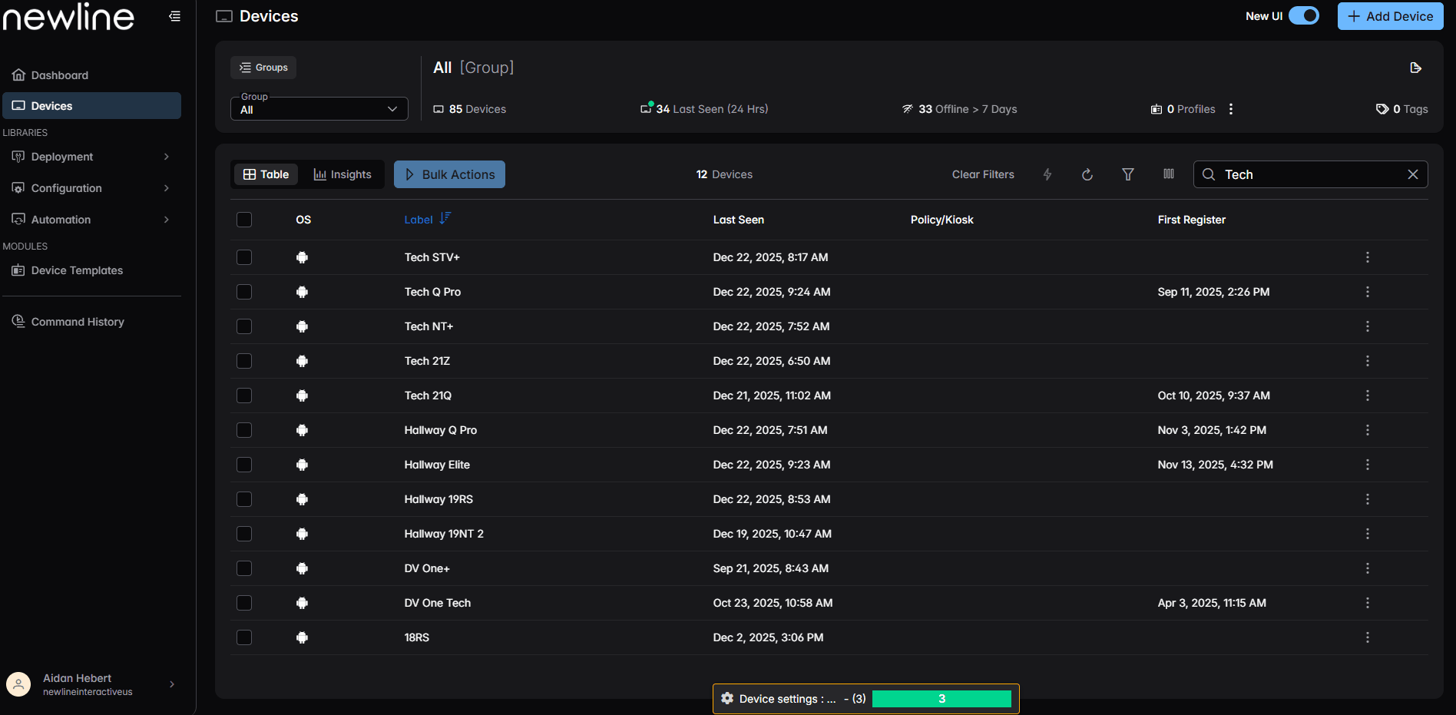The image size is (1456, 715).
Task: Click the green Device settings progress bar
Action: click(x=941, y=699)
